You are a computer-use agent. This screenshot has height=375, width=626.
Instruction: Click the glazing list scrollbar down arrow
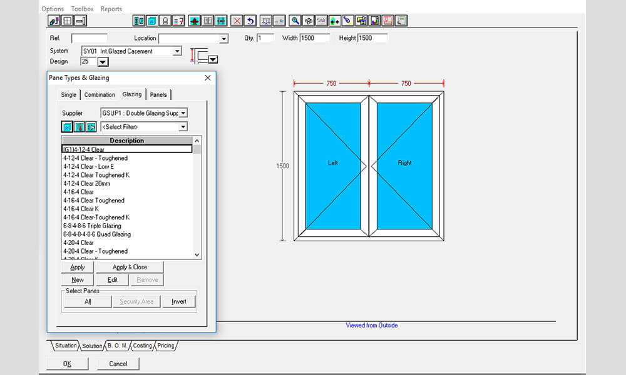tap(197, 255)
